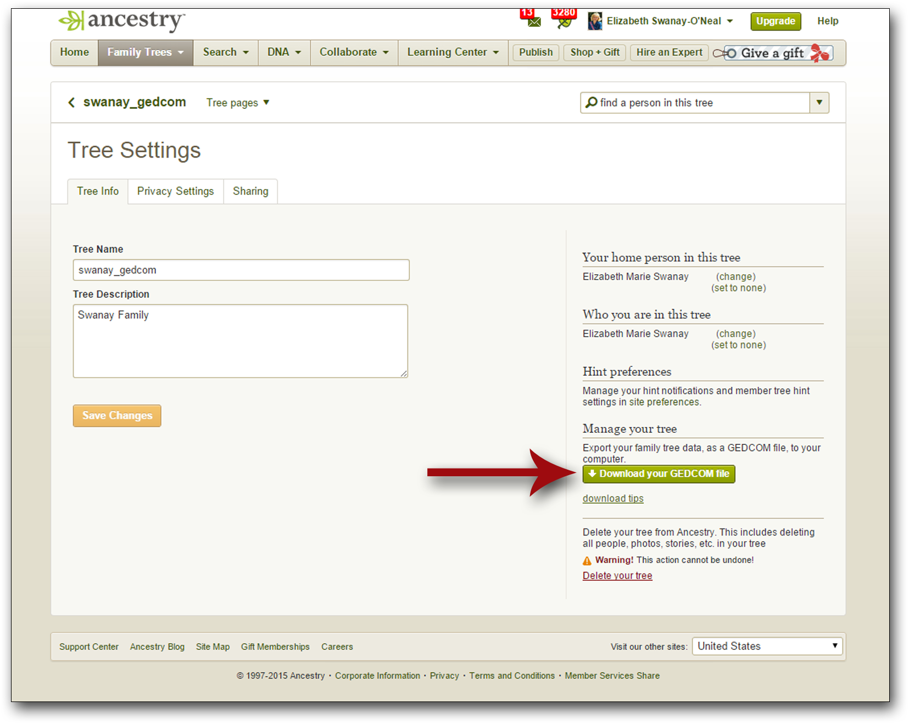Click the Shop + Gift button

pyautogui.click(x=595, y=52)
